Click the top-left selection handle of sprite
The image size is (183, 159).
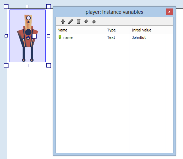click(x=6, y=6)
